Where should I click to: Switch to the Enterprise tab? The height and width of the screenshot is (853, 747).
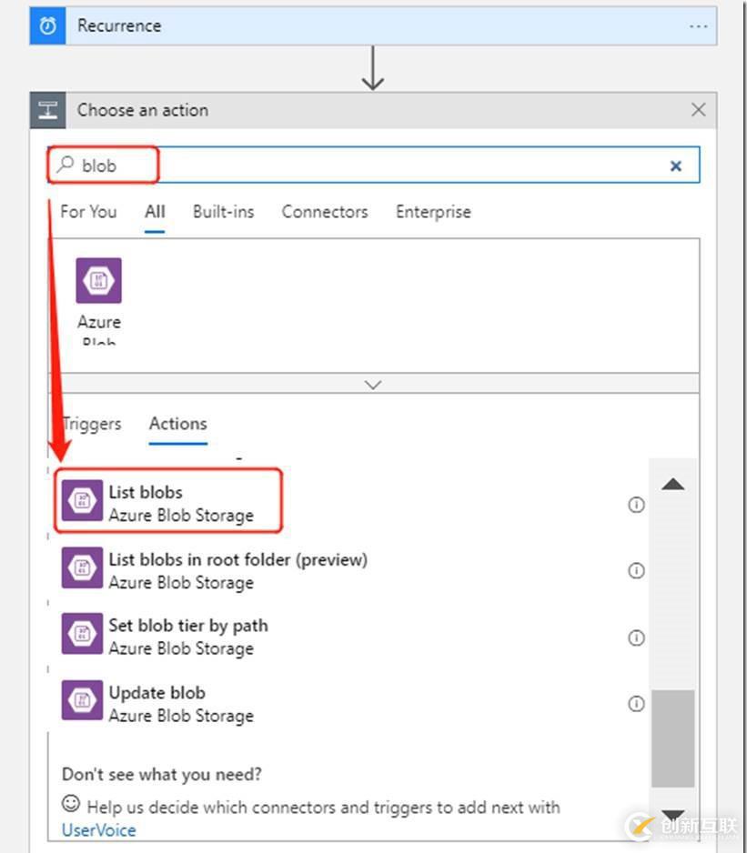433,212
